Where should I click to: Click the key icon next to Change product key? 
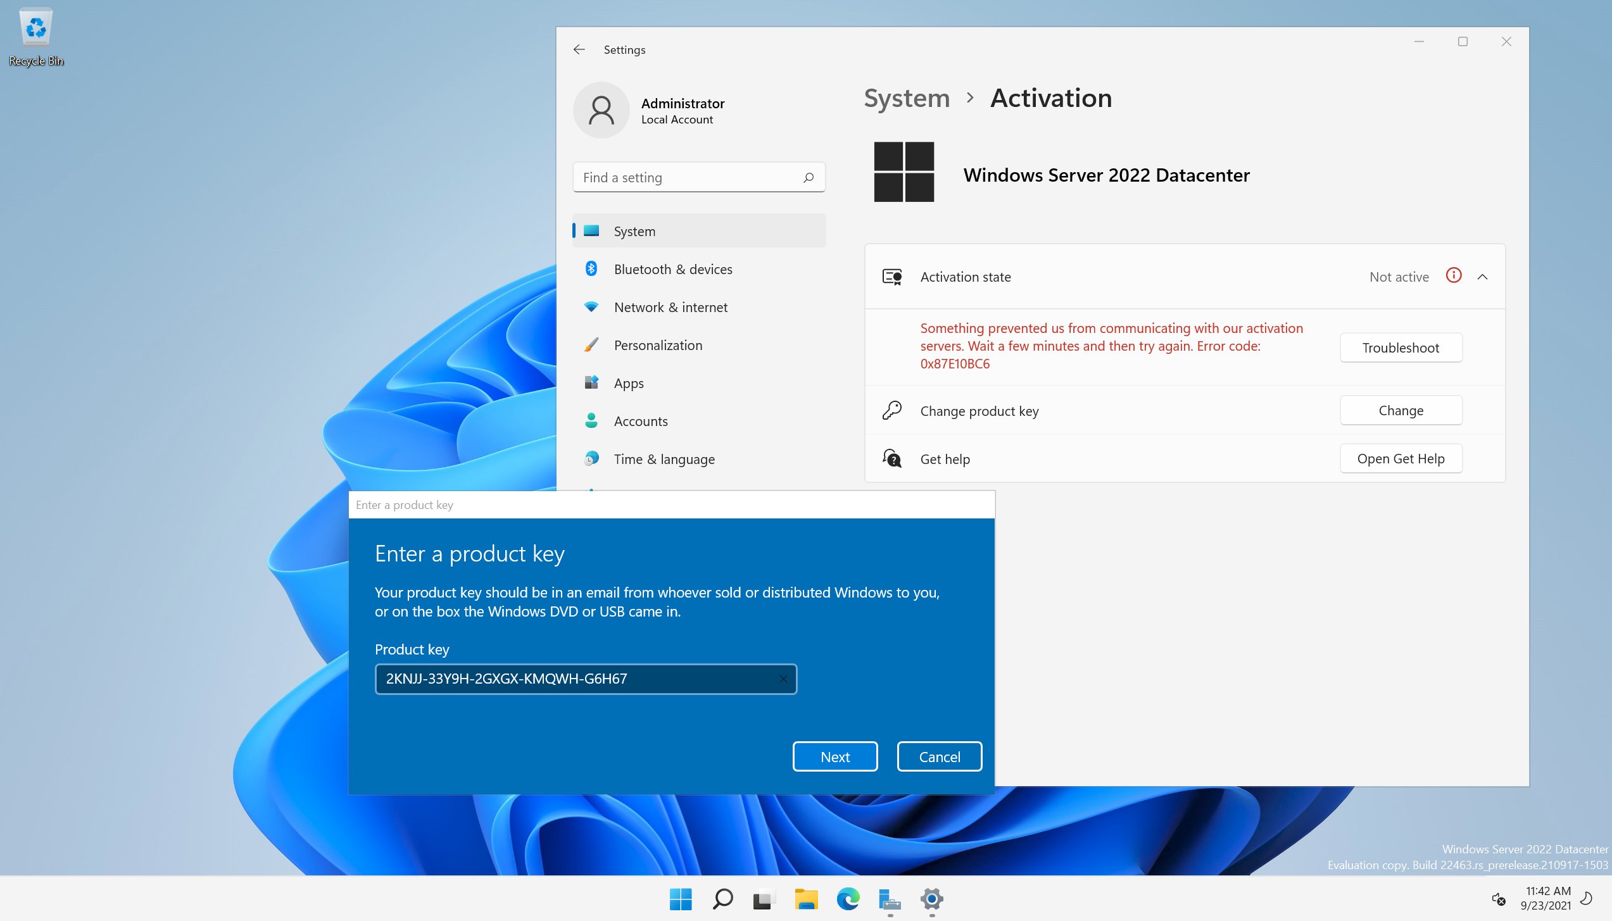point(891,410)
